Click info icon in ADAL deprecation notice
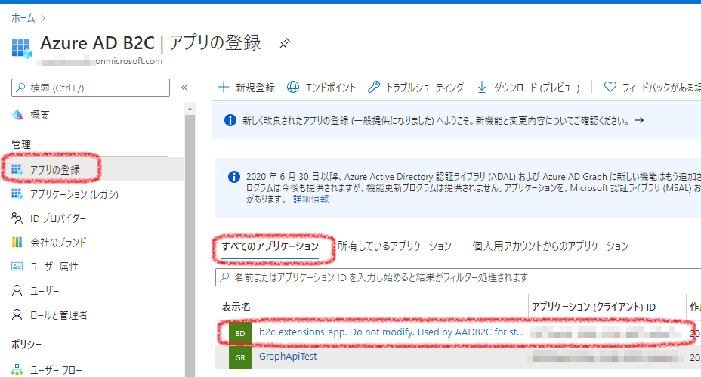701x377 pixels. click(x=234, y=177)
